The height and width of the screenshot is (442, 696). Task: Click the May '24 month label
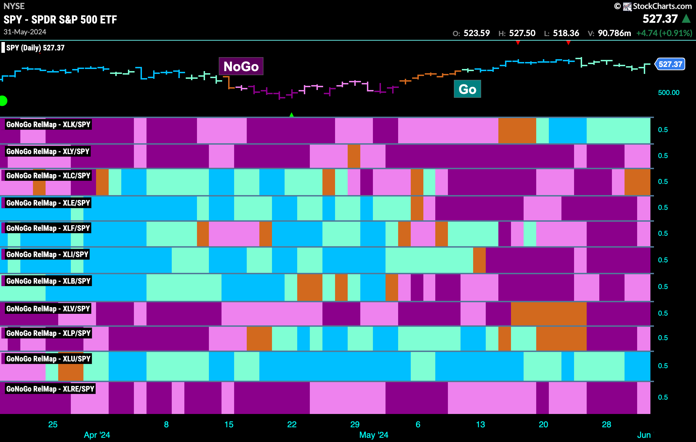pos(374,435)
